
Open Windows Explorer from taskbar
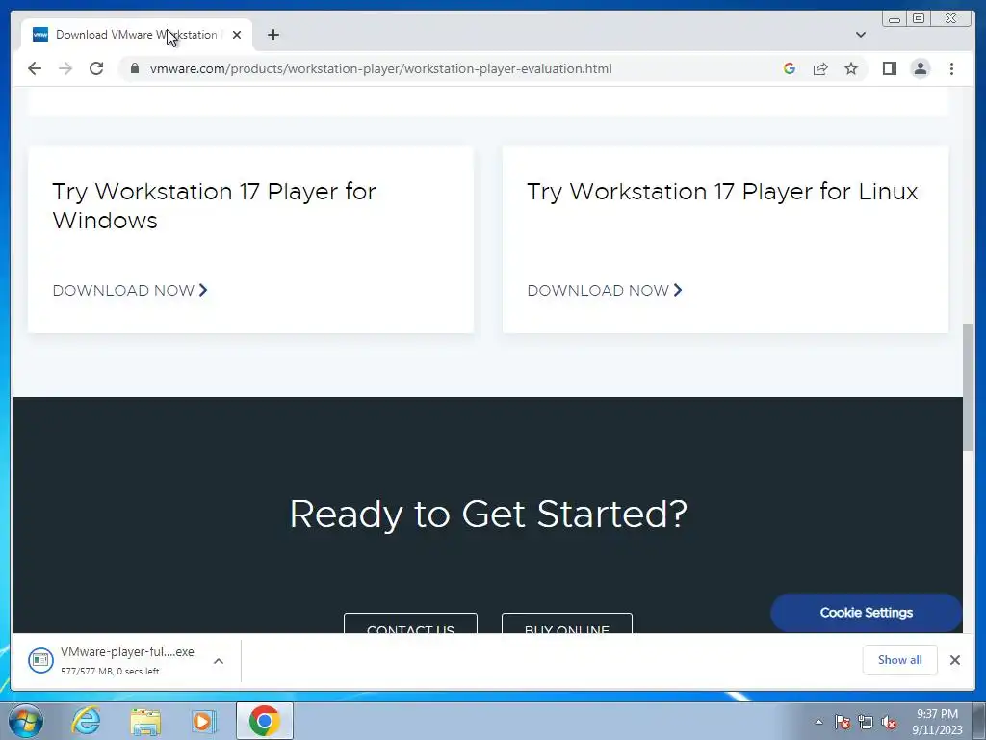tap(145, 721)
